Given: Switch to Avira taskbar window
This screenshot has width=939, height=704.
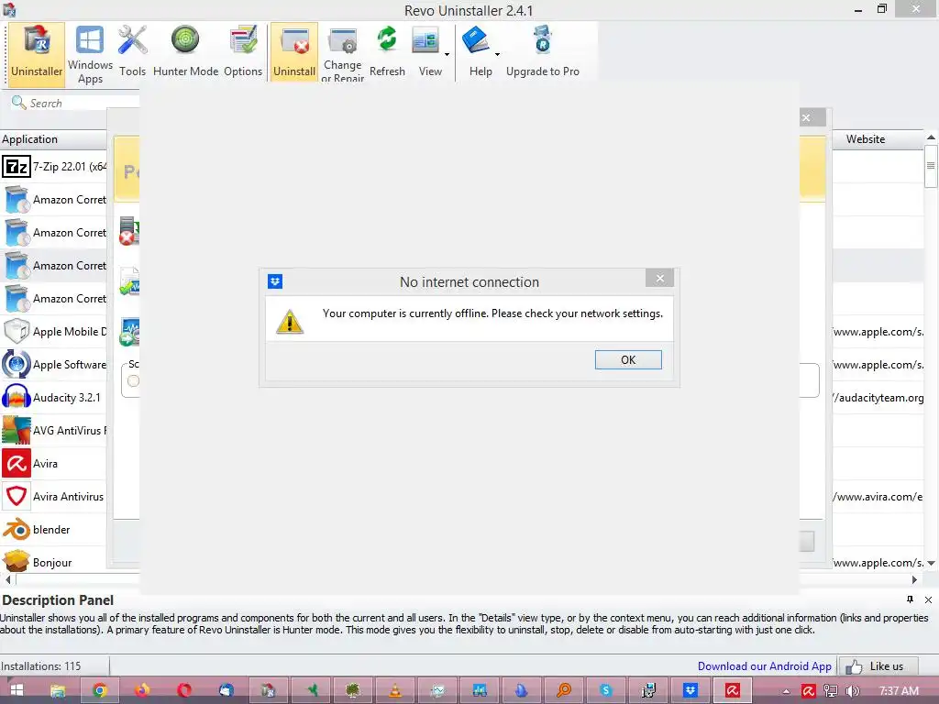Looking at the screenshot, I should pos(733,690).
